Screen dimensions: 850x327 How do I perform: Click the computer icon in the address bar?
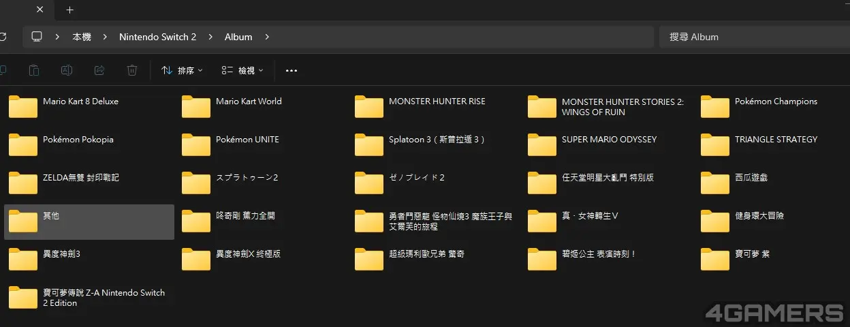pyautogui.click(x=37, y=37)
